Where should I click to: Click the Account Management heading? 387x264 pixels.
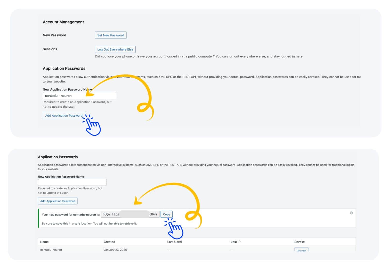(x=63, y=22)
